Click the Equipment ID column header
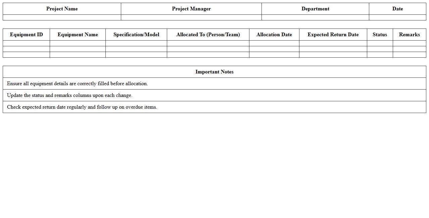This screenshot has width=429, height=218. pos(26,35)
